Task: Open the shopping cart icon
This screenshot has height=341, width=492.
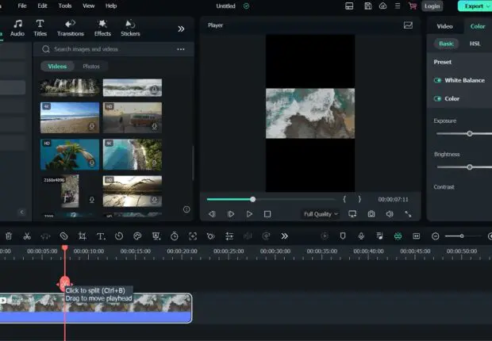Action: click(x=413, y=6)
